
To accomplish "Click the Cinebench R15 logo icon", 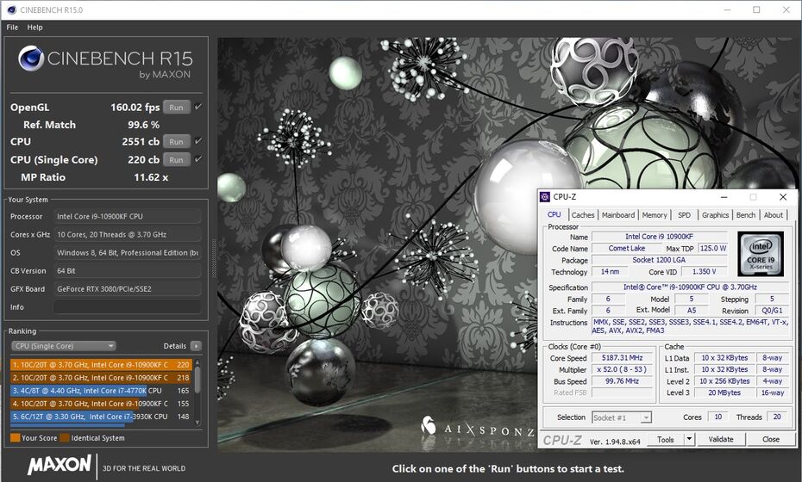I will [x=31, y=59].
